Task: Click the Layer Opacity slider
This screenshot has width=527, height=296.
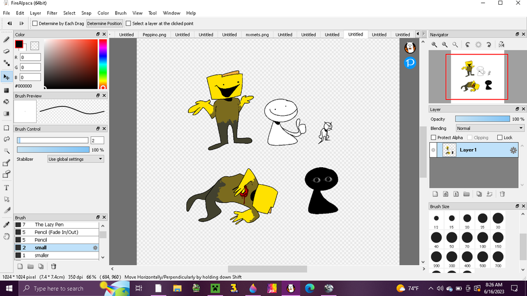Action: coord(482,119)
